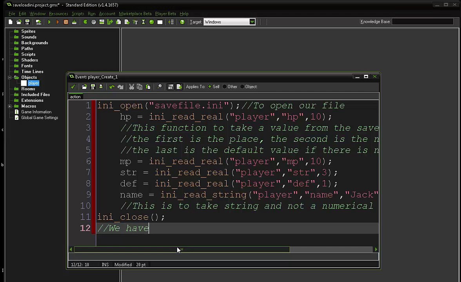461x282 pixels.
Task: Run in debug mode with the orange play icon
Action: 58,22
